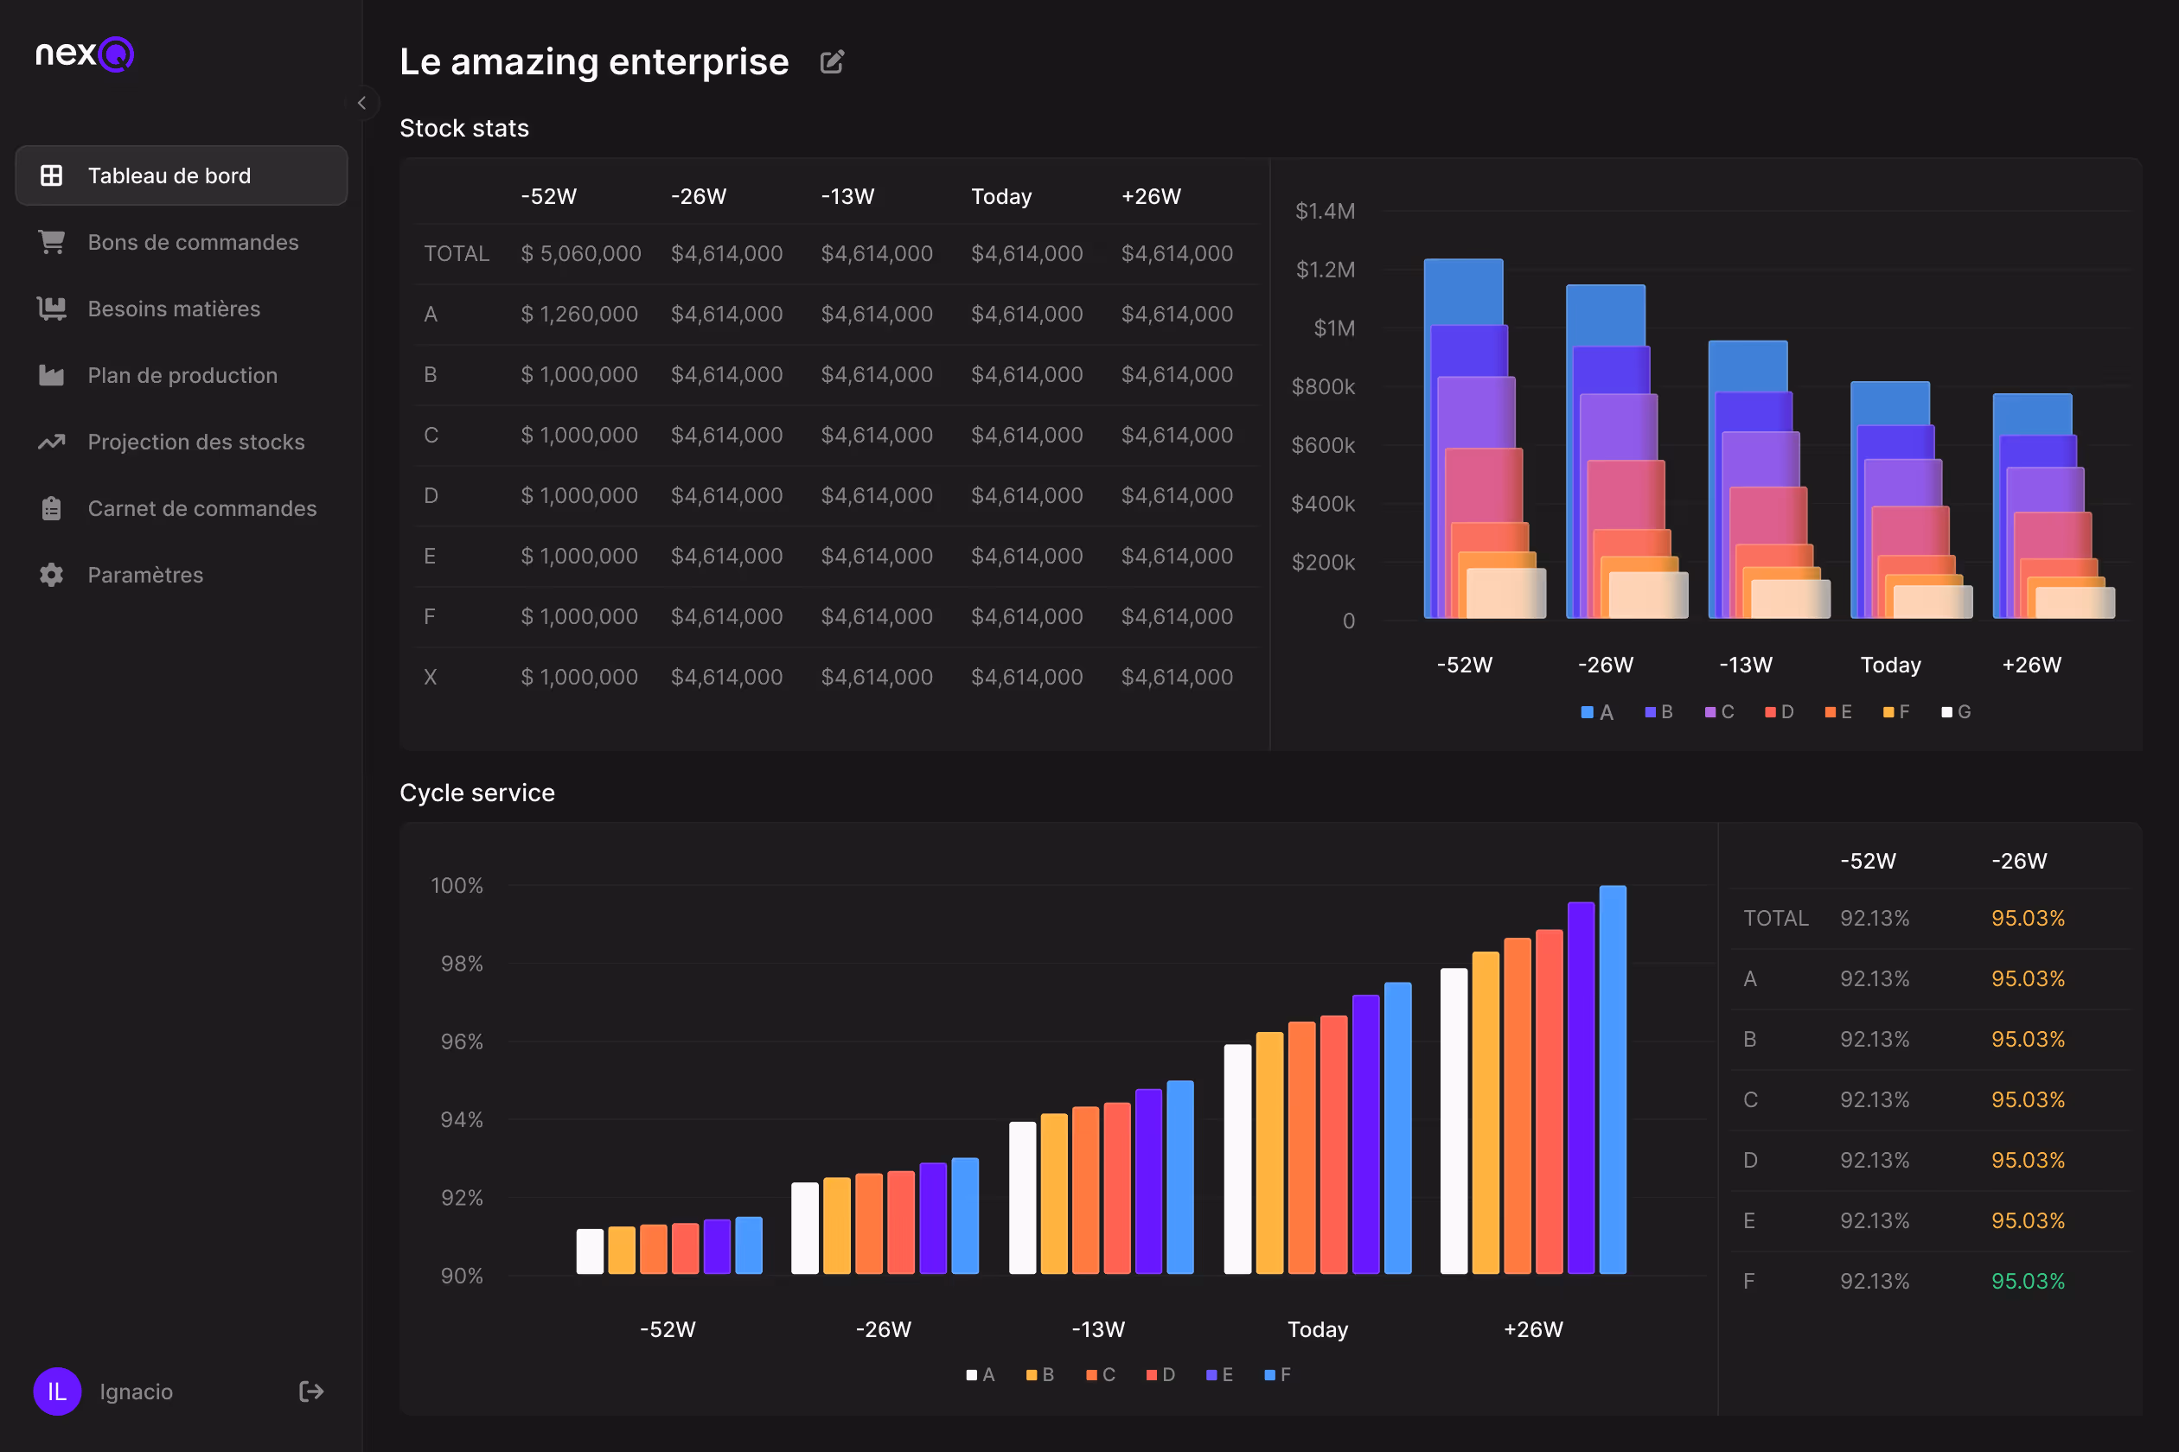2179x1452 pixels.
Task: Select the Besoins matières pallet icon
Action: [x=52, y=309]
